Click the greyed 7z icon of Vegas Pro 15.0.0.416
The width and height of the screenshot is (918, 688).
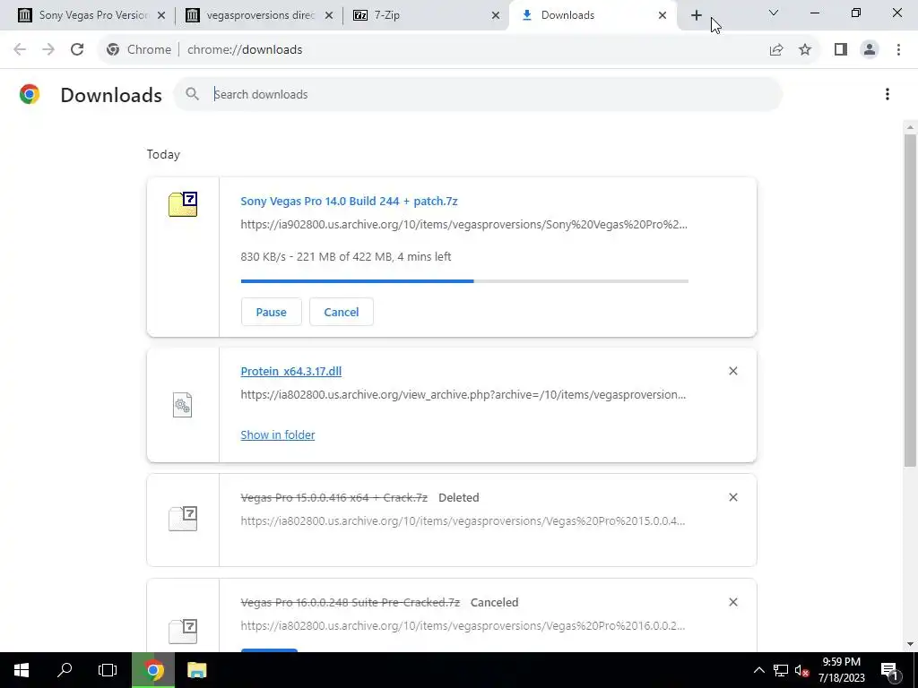pyautogui.click(x=183, y=519)
